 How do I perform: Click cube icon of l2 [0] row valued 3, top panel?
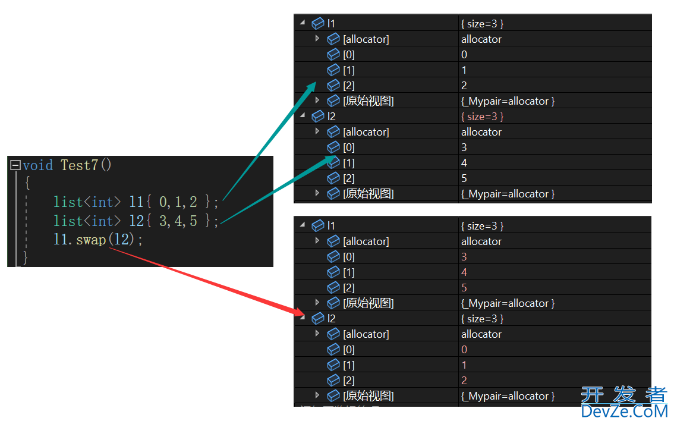(333, 147)
